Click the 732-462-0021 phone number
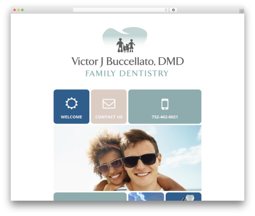The image size is (255, 216). click(x=165, y=117)
